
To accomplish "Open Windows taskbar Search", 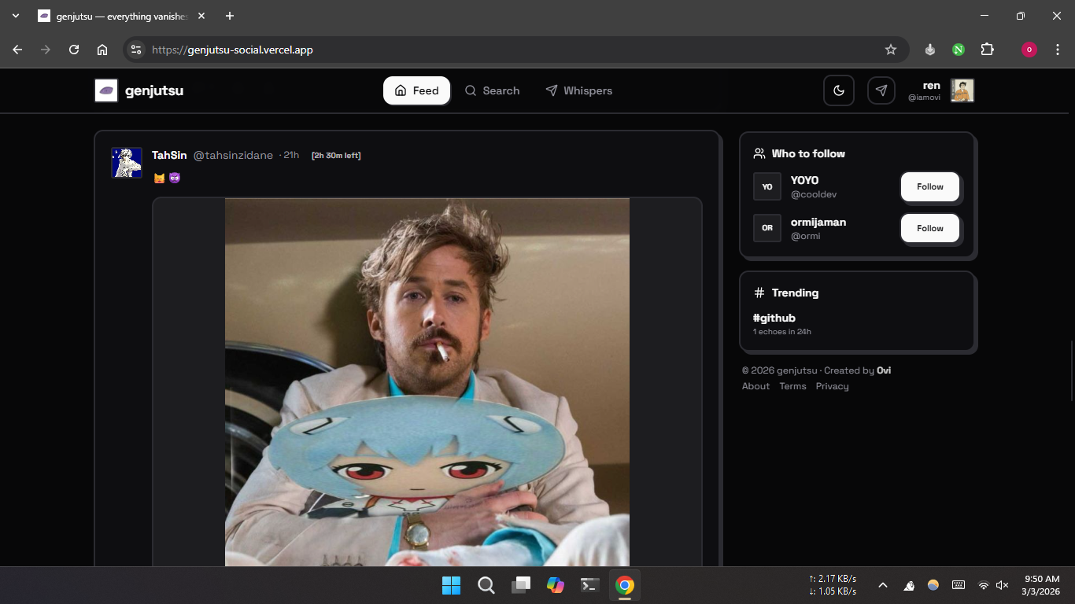I will 486,585.
